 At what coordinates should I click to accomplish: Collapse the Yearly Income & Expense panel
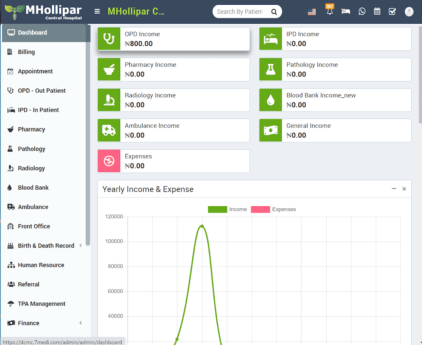pyautogui.click(x=394, y=189)
